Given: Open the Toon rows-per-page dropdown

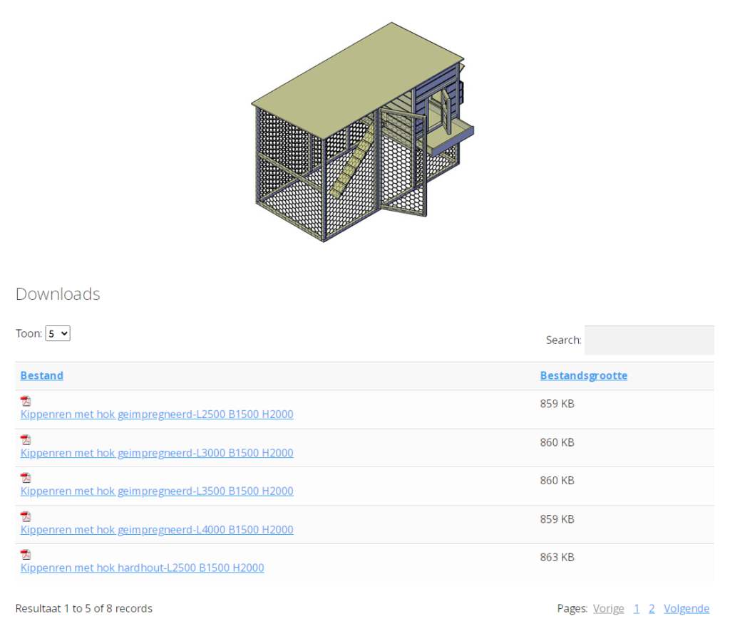Looking at the screenshot, I should [x=58, y=333].
